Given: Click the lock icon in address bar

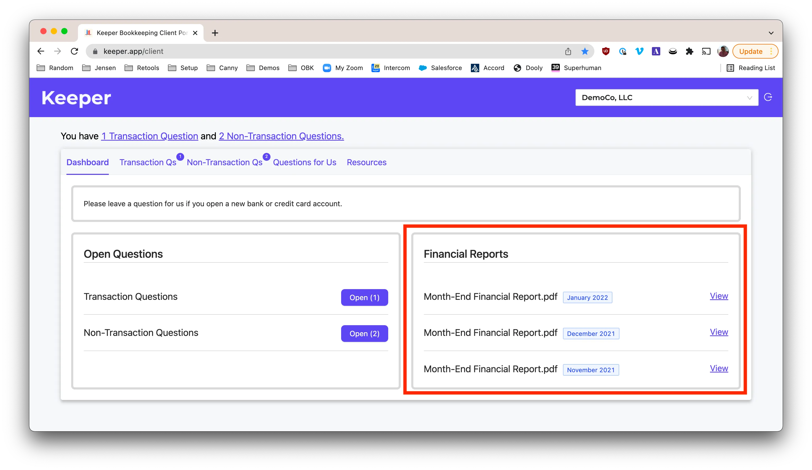Looking at the screenshot, I should (x=95, y=51).
